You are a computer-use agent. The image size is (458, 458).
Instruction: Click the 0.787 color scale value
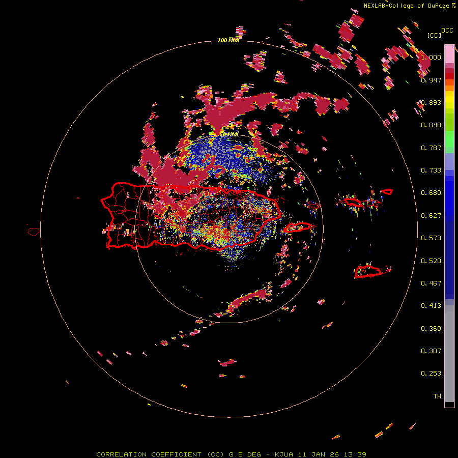pyautogui.click(x=431, y=148)
